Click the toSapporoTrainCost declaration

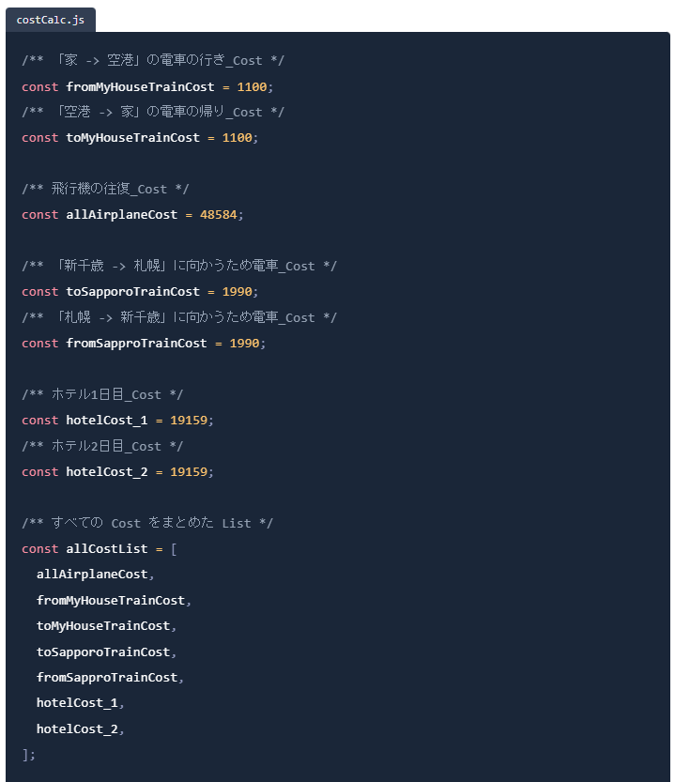[x=132, y=292]
